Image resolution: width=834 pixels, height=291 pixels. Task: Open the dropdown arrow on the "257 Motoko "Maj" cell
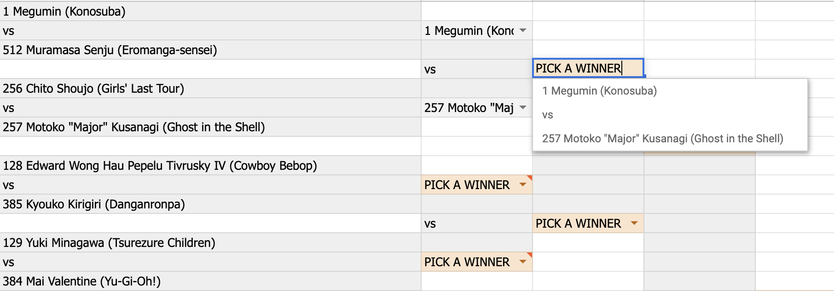pos(523,108)
